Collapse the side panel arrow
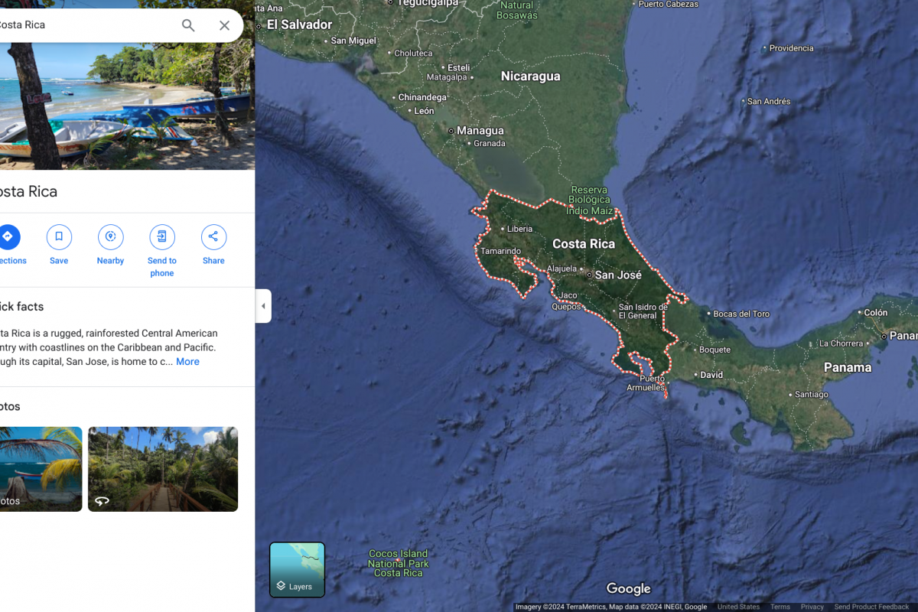This screenshot has height=612, width=918. point(263,306)
